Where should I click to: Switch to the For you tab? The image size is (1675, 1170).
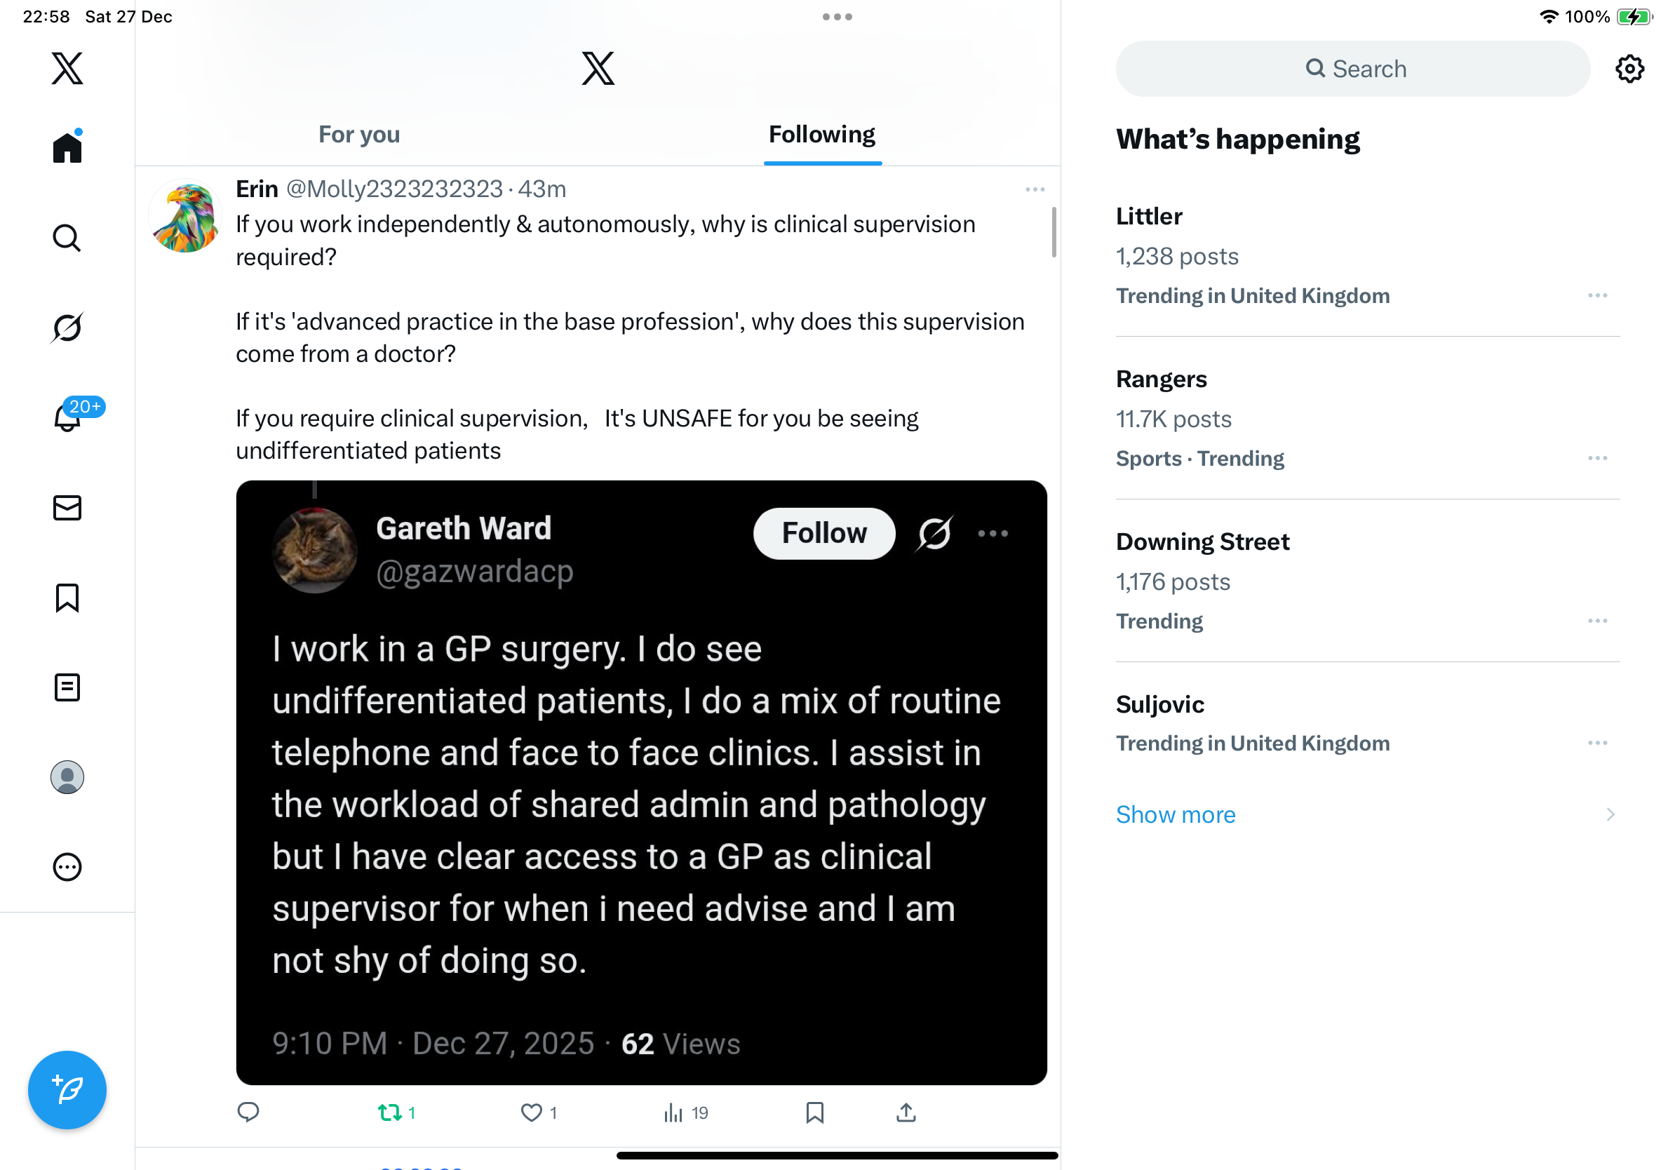(x=359, y=135)
